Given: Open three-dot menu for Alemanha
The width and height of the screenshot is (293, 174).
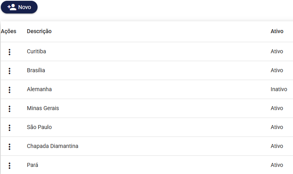Looking at the screenshot, I should click(x=9, y=90).
